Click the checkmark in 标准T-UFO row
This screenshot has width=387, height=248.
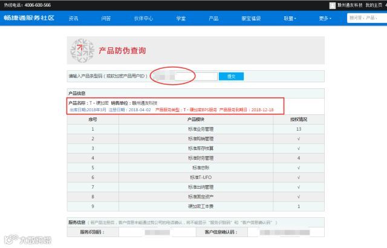click(x=299, y=177)
